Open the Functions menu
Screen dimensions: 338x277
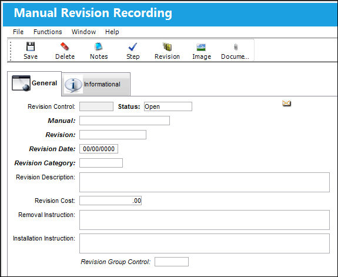[48, 32]
